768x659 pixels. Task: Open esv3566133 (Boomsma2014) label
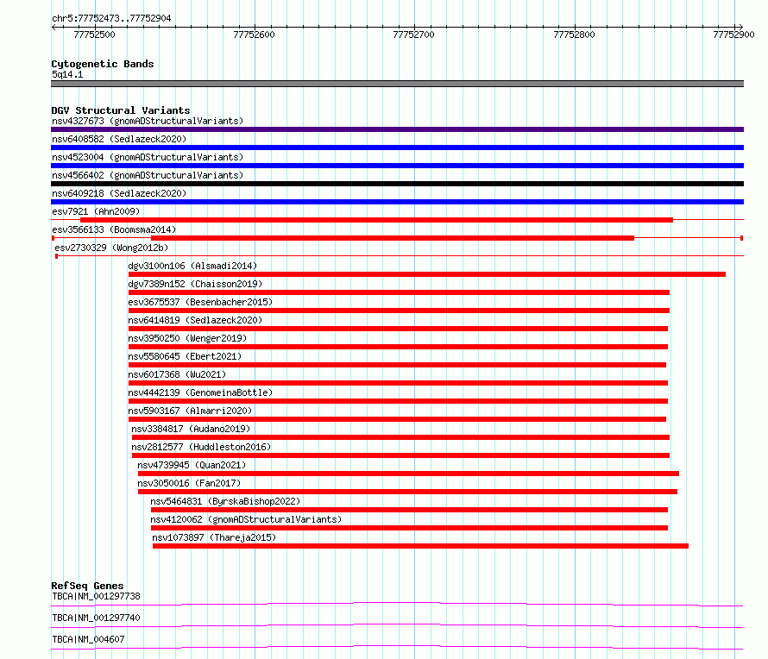pyautogui.click(x=114, y=229)
